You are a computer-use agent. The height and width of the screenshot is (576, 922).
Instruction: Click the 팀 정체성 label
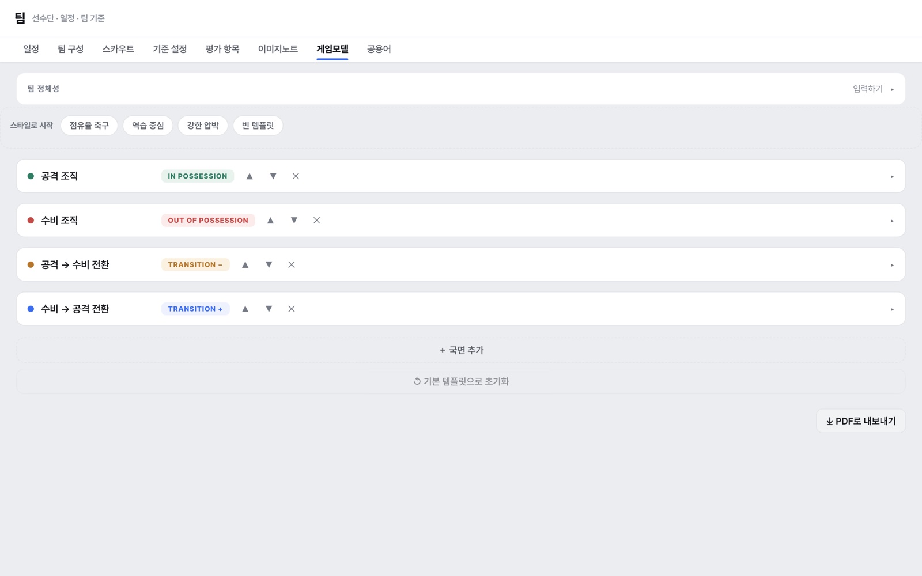(43, 89)
